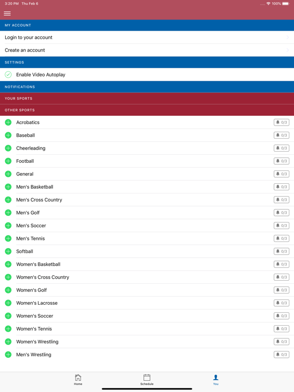Open Men's Tennis notifications 0/3 button
Screen dimensions: 294x392
pos(282,238)
